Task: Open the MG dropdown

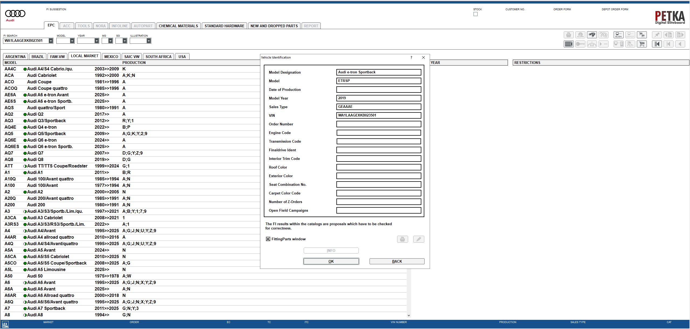Action: (x=110, y=41)
